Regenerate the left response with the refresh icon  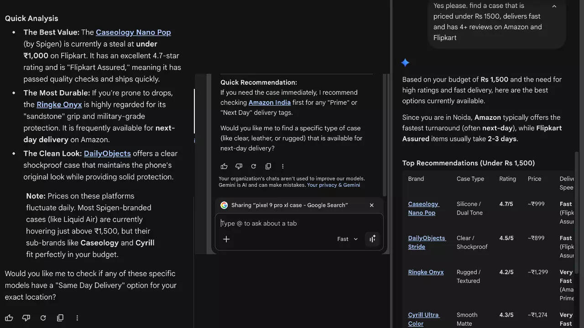(43, 318)
